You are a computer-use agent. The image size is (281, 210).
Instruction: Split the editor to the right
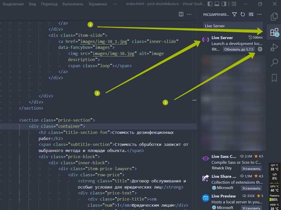(181, 14)
